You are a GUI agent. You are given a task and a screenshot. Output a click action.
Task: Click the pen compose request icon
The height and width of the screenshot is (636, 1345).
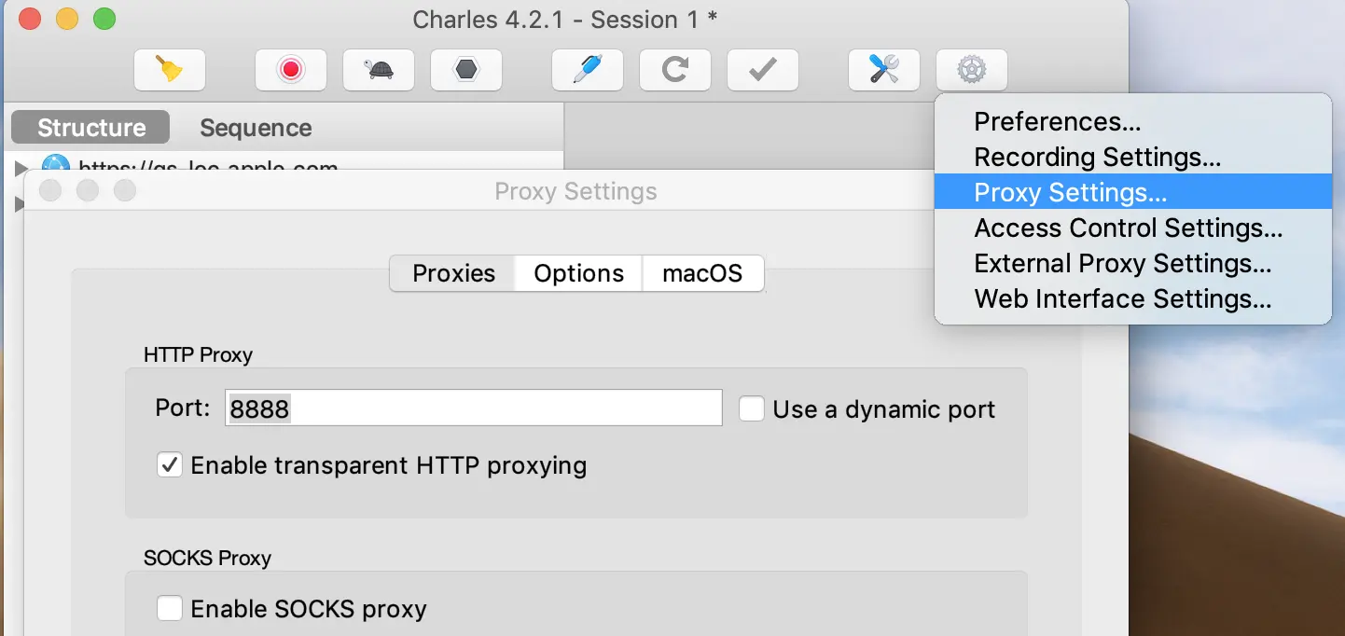click(588, 70)
